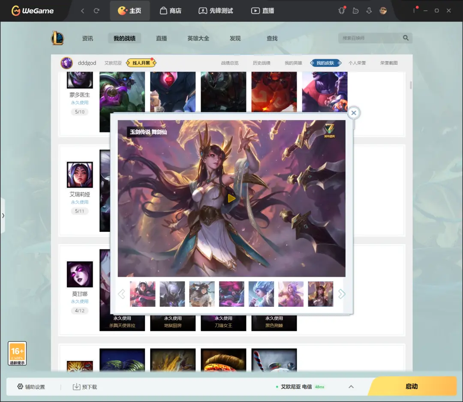Click the 预下载 pre-download option

coord(85,387)
